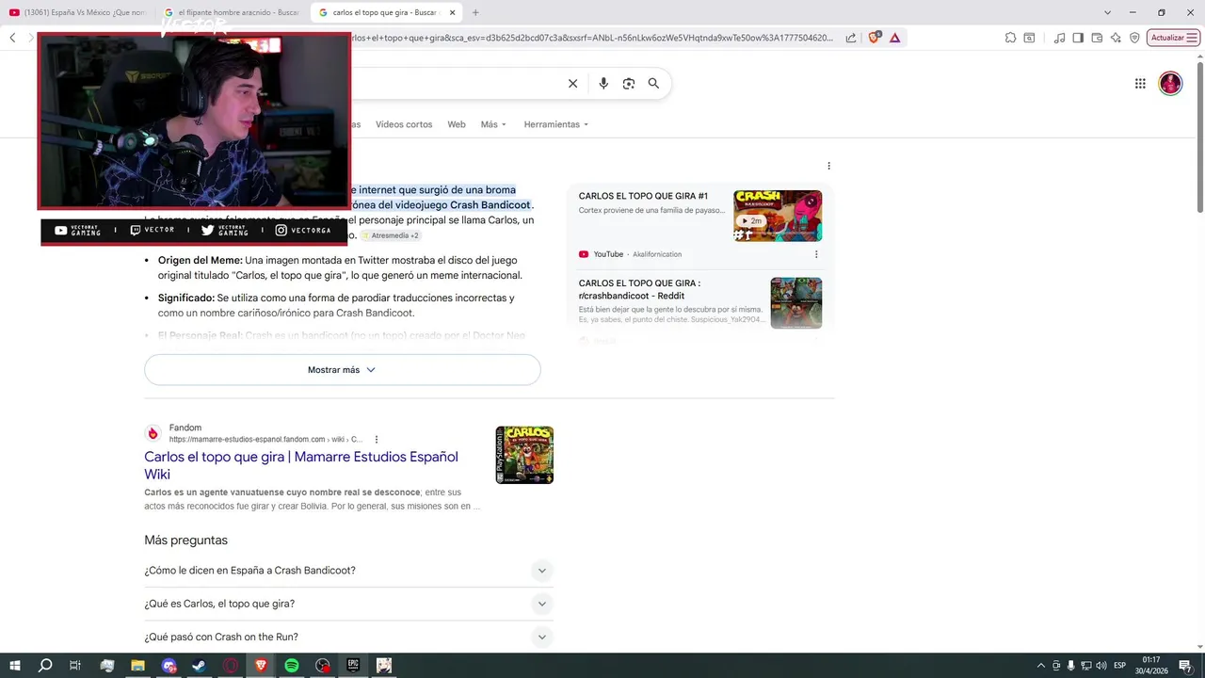Image resolution: width=1205 pixels, height=678 pixels.
Task: Show hidden system tray icons
Action: [1040, 666]
